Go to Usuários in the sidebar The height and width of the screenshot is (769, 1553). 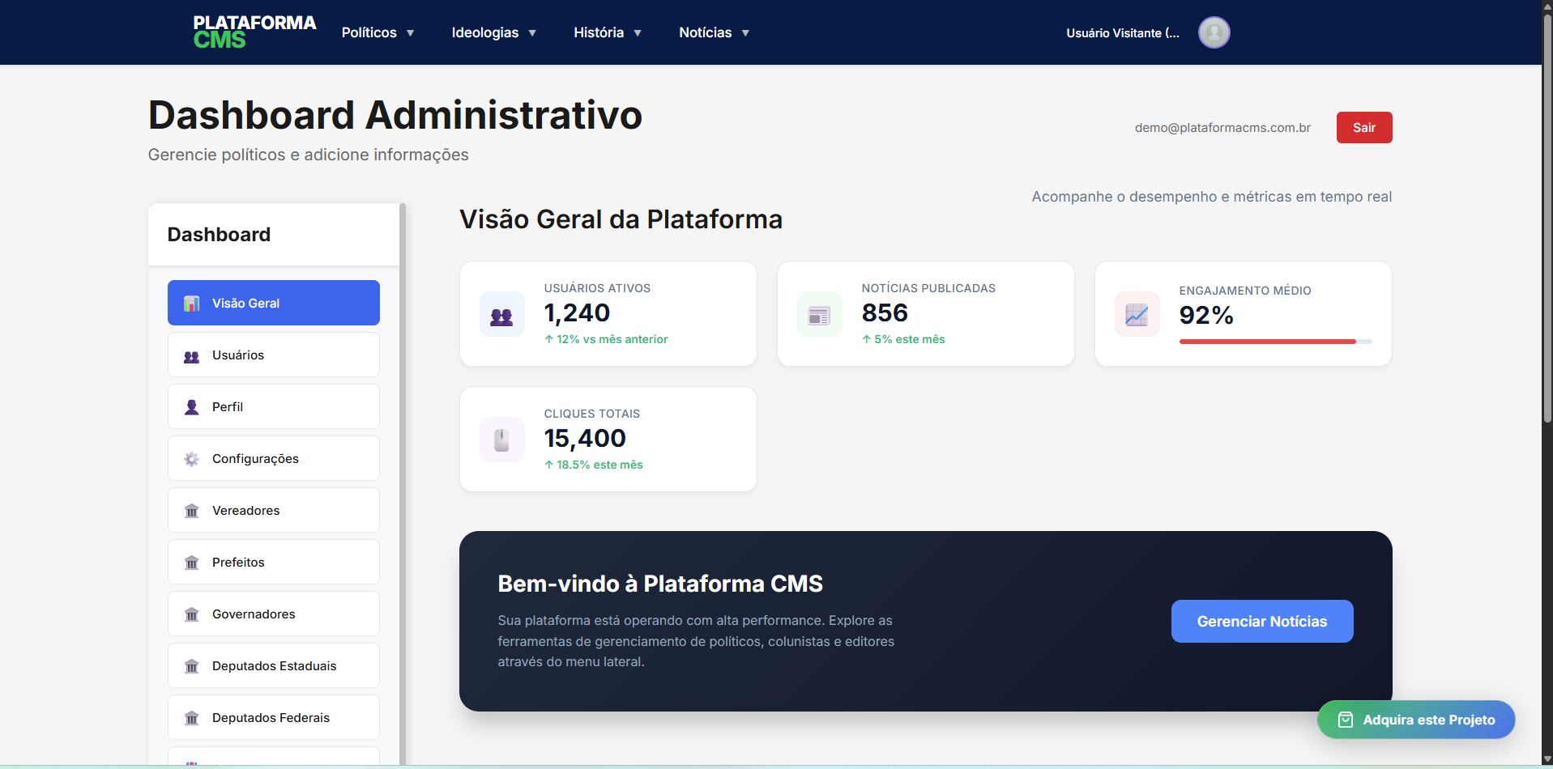click(x=274, y=355)
